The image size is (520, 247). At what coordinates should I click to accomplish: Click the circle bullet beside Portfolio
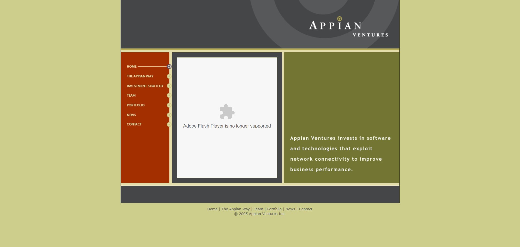click(169, 105)
